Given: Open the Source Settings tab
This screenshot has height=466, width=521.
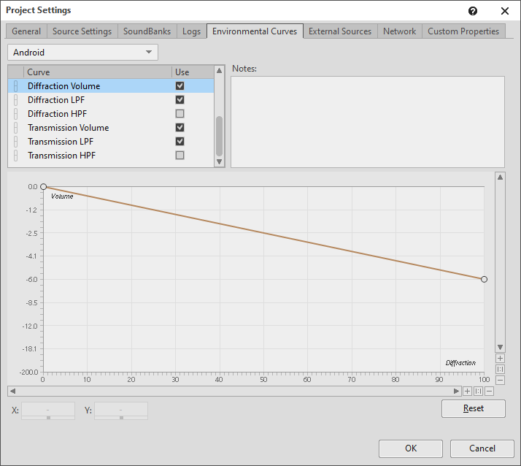Looking at the screenshot, I should pyautogui.click(x=82, y=31).
